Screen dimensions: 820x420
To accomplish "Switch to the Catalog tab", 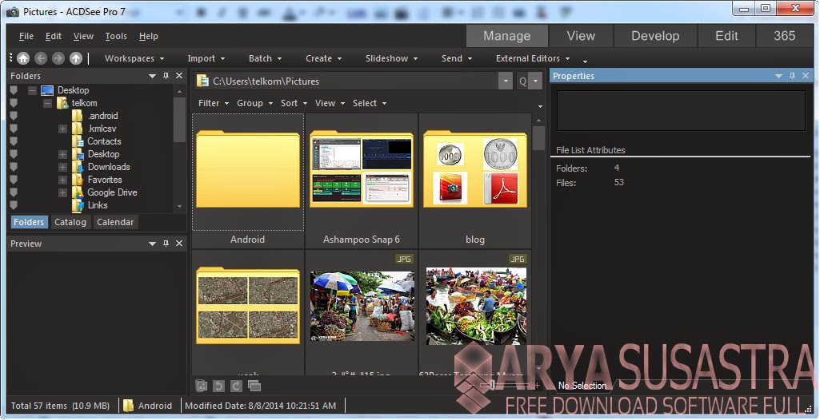I will click(x=70, y=222).
